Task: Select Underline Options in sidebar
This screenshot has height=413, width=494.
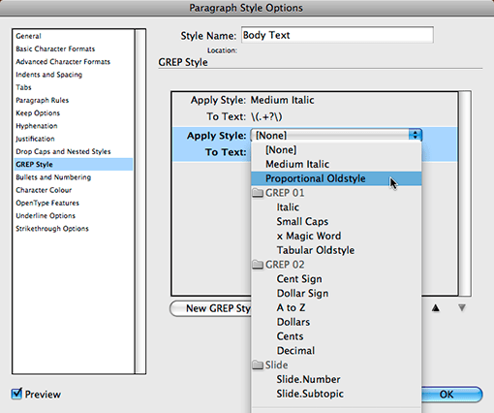Action: pos(46,215)
